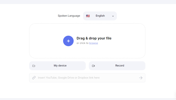The width and height of the screenshot is (176, 100).
Task: Choose the My device upload button
Action: pos(57,66)
